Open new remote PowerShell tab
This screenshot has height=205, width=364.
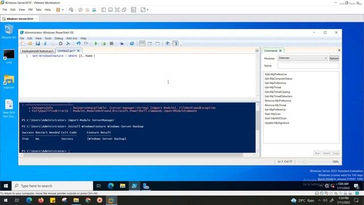click(x=122, y=43)
